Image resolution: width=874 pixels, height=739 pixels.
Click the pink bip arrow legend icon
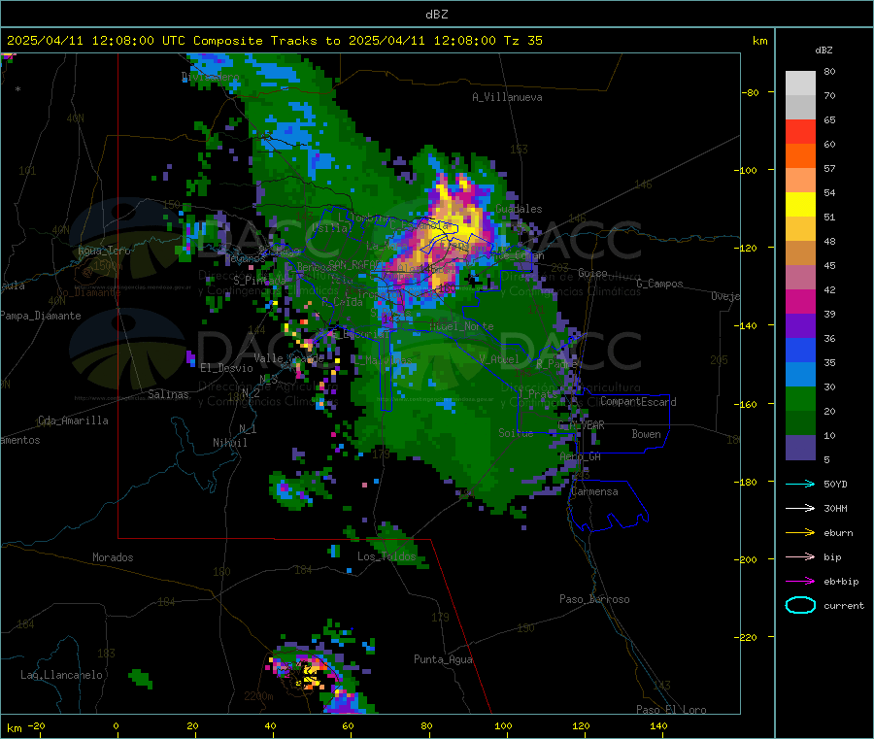800,556
